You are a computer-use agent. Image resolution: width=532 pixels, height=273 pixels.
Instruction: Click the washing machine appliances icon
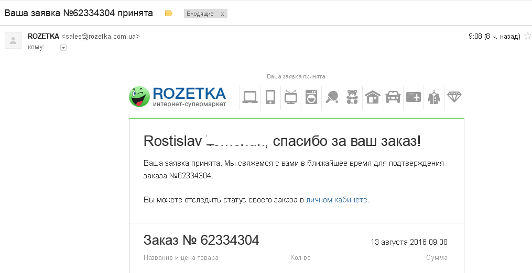(x=311, y=97)
